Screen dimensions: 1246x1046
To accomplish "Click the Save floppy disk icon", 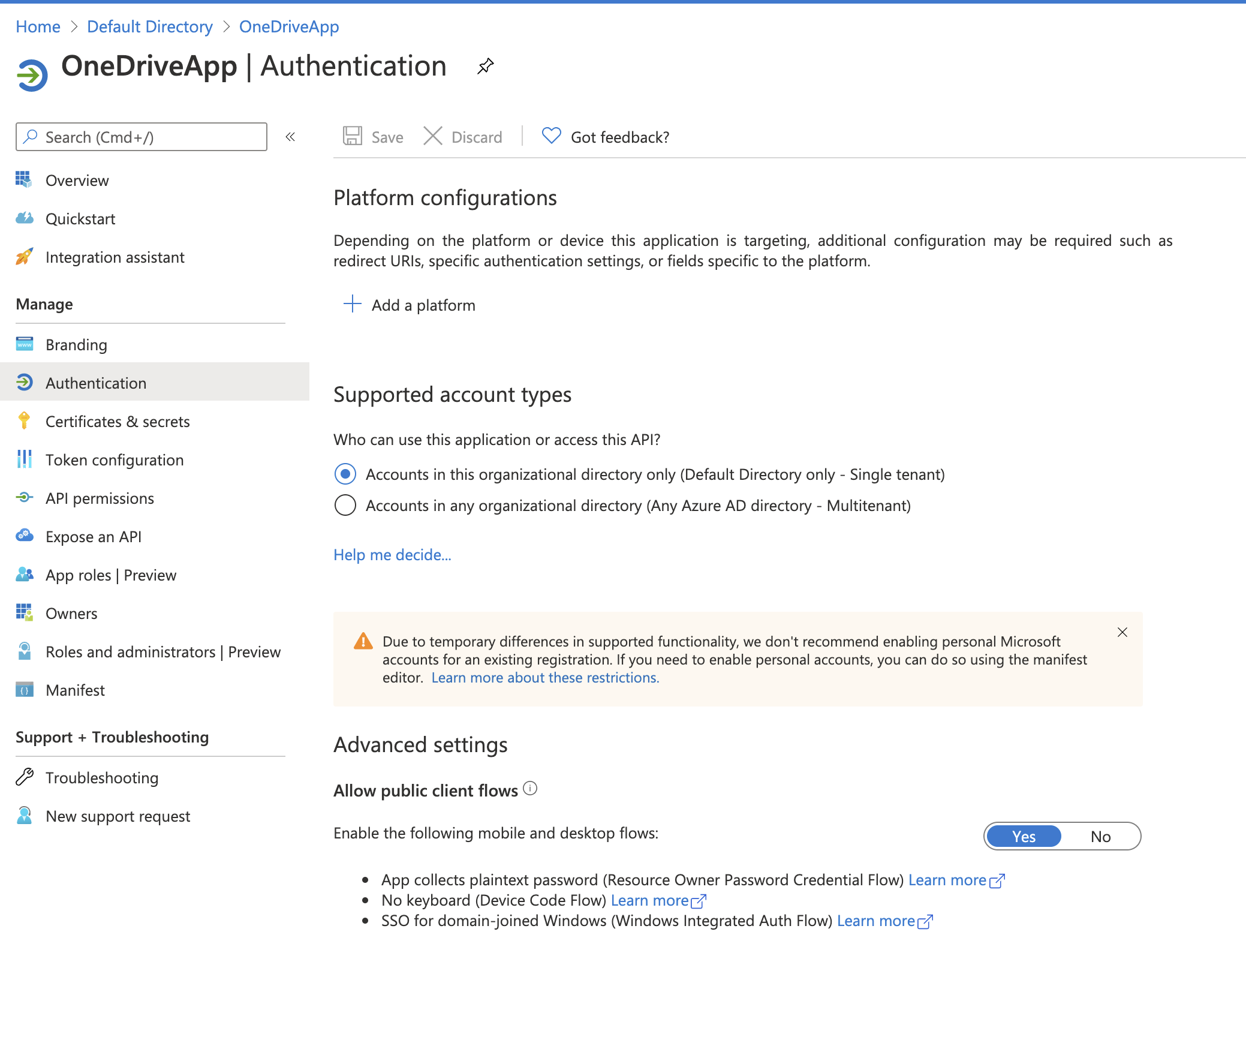I will pyautogui.click(x=353, y=136).
